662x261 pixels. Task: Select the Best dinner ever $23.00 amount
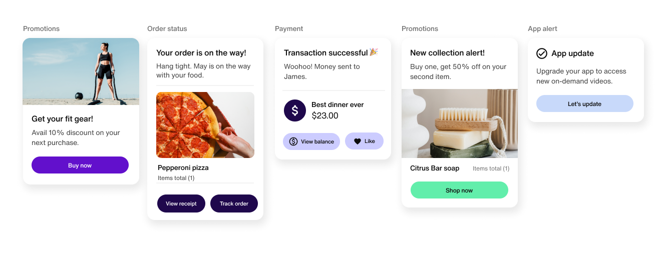[x=325, y=116]
